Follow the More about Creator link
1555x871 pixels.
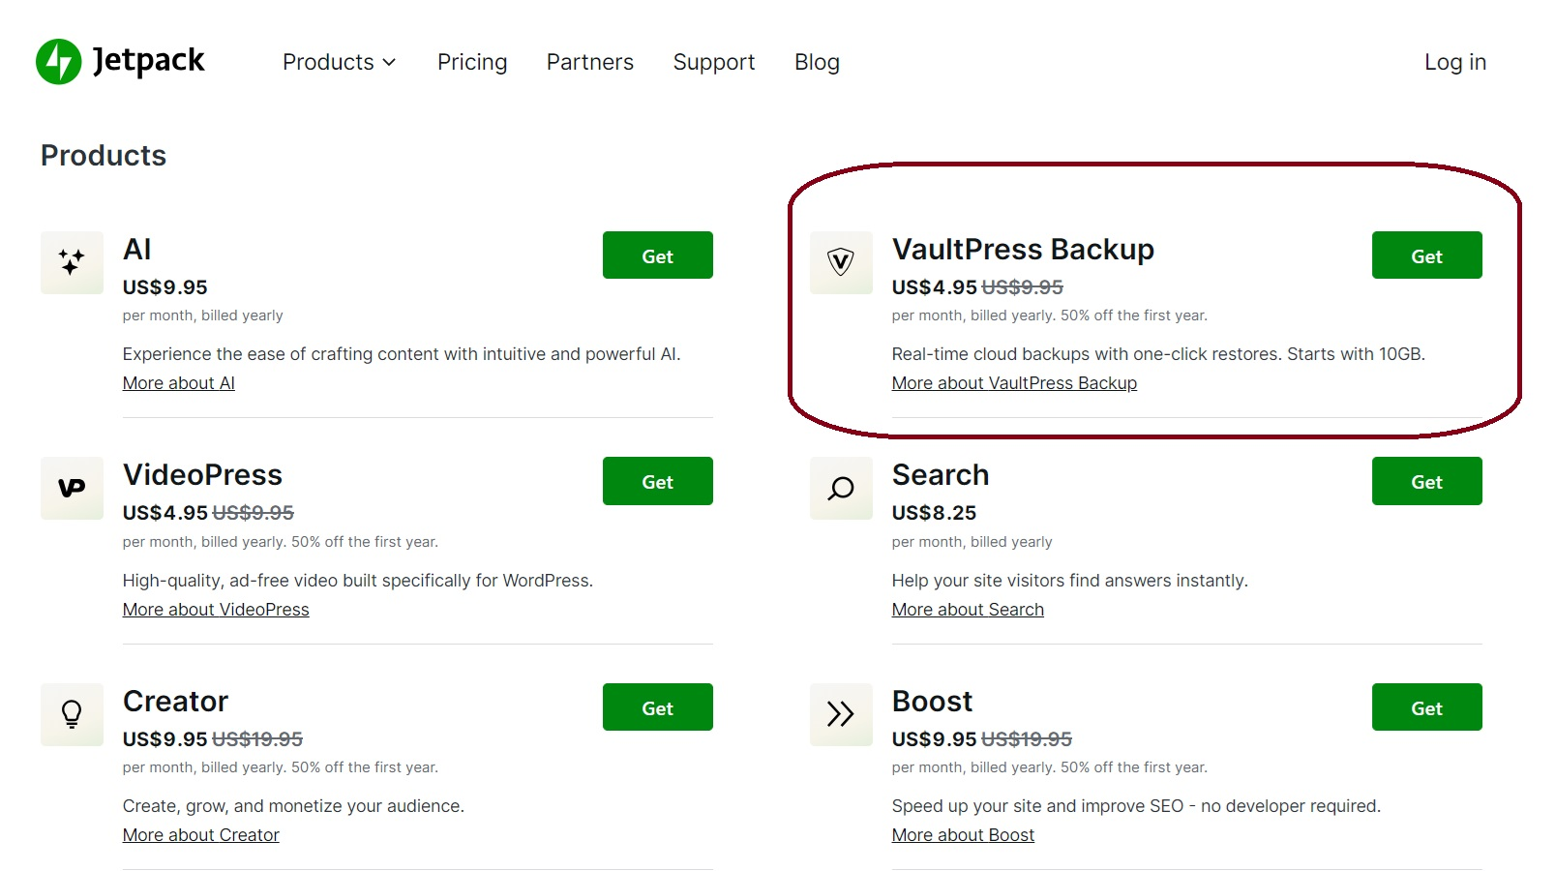pos(200,835)
